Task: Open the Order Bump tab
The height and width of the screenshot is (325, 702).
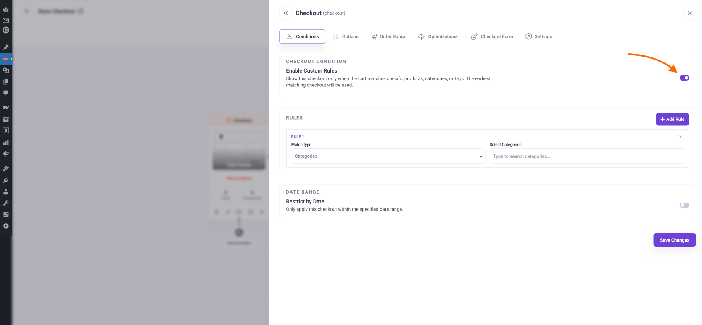Action: coord(388,36)
